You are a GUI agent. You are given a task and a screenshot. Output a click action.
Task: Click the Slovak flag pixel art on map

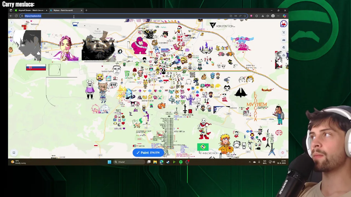click(36, 67)
